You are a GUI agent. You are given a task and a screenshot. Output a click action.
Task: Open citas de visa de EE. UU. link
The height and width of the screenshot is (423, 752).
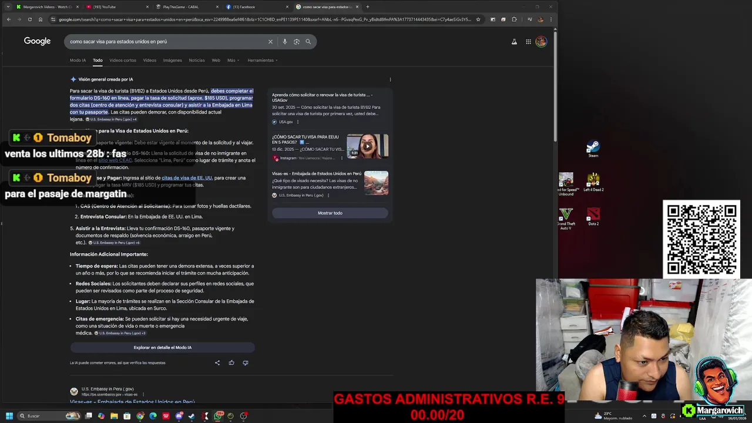[187, 178]
